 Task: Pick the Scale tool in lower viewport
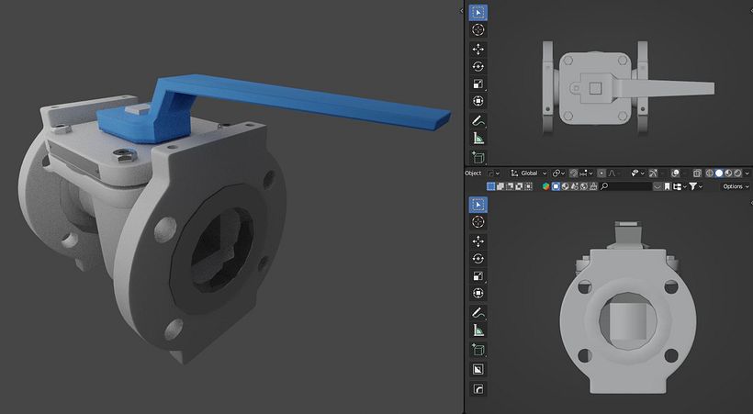[x=478, y=275]
